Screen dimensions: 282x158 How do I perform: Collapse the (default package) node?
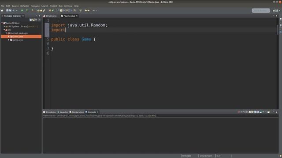(x=7, y=33)
